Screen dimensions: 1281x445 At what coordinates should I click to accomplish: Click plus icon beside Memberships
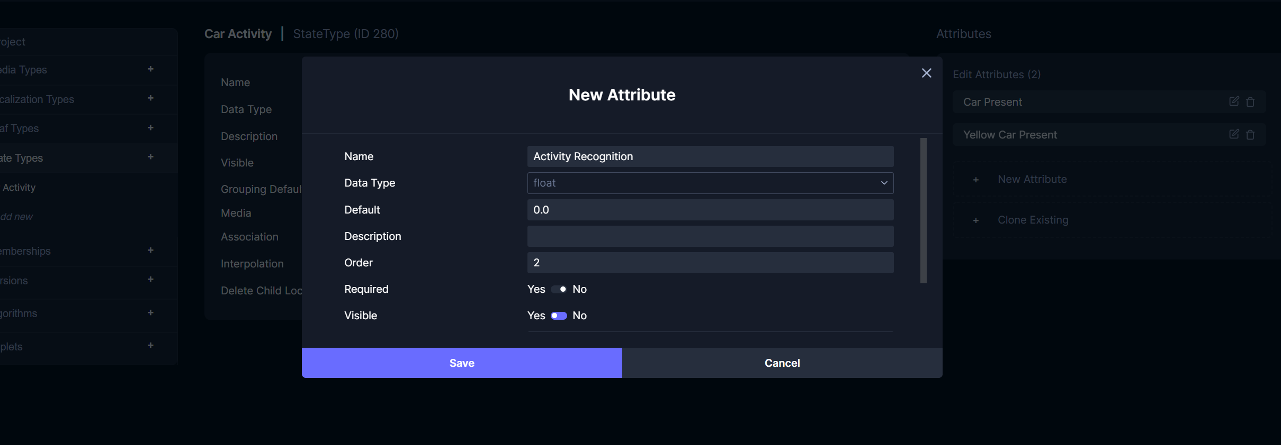click(x=150, y=251)
